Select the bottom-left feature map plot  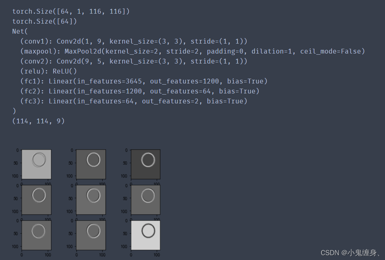[x=37, y=235]
